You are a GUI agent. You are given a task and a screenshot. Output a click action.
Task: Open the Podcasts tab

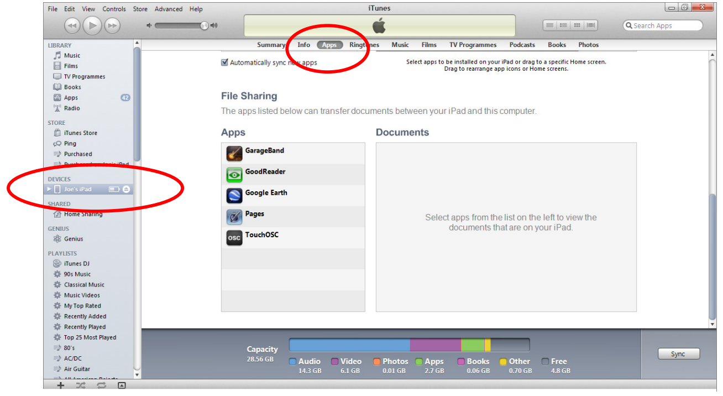(x=522, y=45)
